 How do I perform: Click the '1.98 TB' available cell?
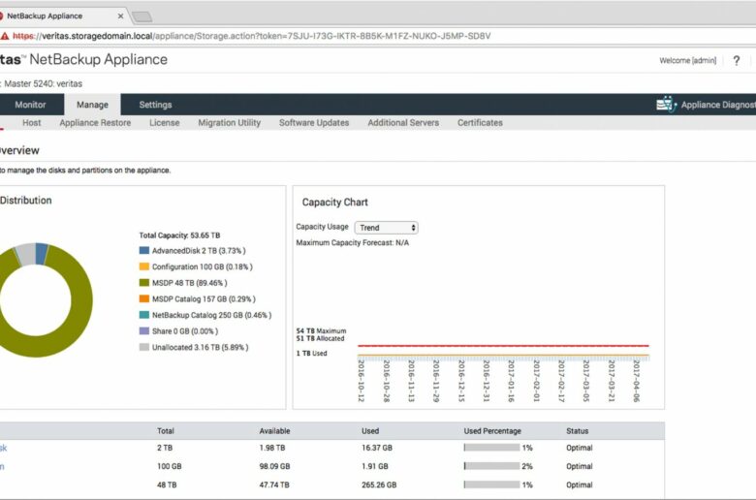272,448
